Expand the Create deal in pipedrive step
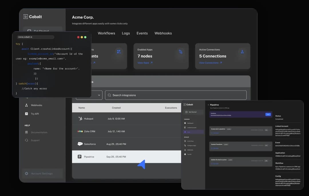 [x=270, y=130]
